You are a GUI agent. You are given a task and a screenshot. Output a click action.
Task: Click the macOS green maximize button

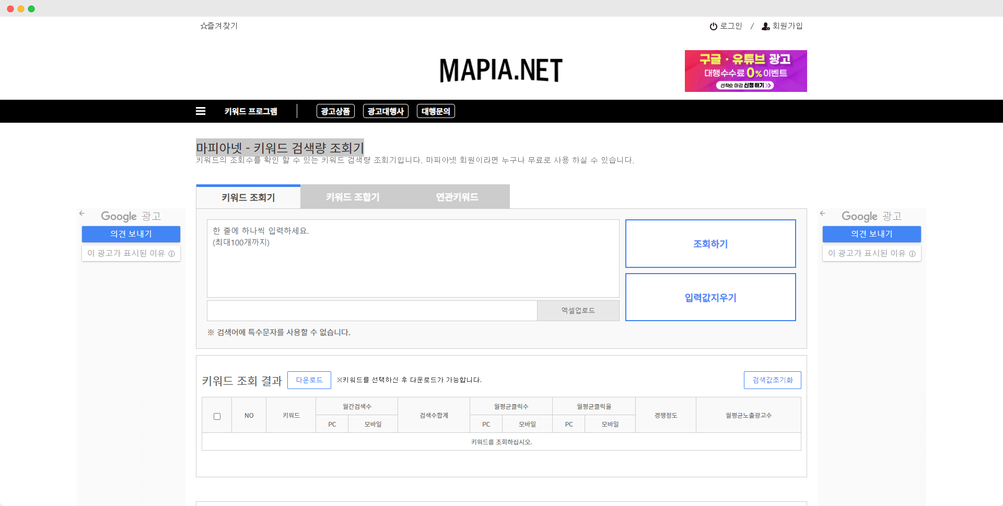[x=31, y=9]
